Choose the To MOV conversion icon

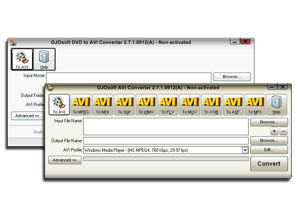[x=190, y=105]
